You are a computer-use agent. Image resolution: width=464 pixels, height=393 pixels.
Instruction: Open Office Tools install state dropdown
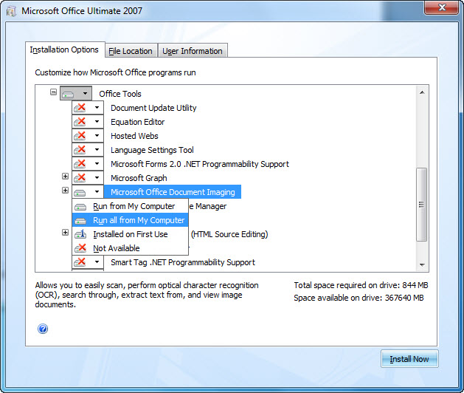(85, 94)
